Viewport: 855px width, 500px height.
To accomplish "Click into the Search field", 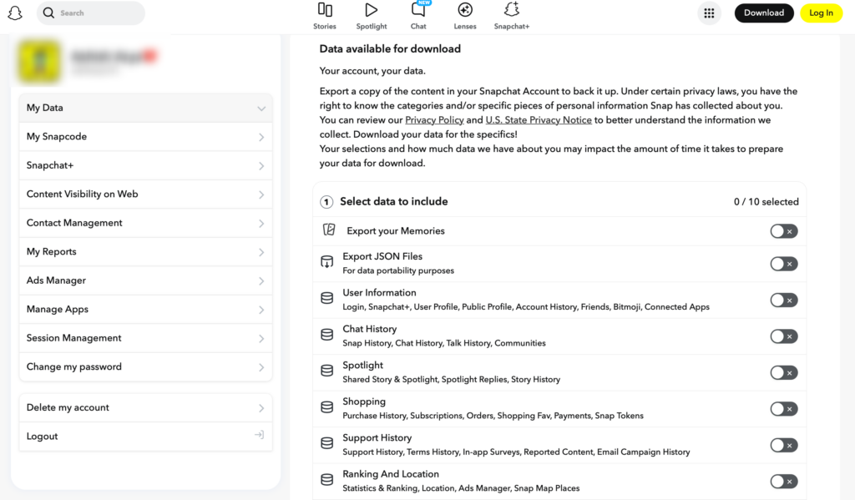I will click(x=90, y=13).
